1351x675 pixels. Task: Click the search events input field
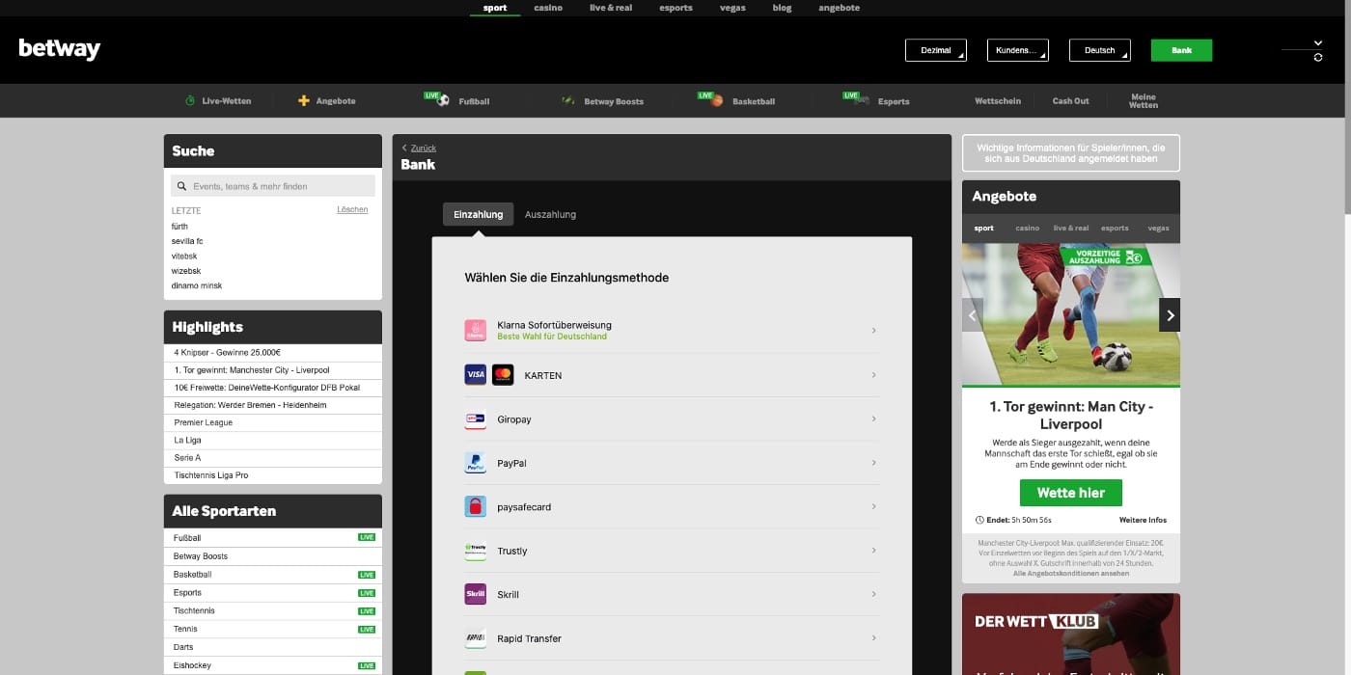pyautogui.click(x=273, y=186)
